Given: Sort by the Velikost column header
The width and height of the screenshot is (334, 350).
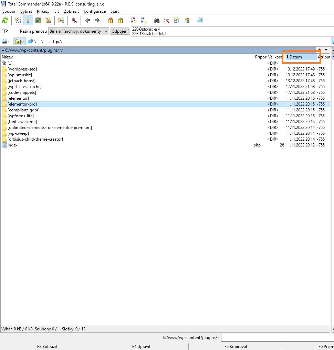Looking at the screenshot, I should point(275,57).
